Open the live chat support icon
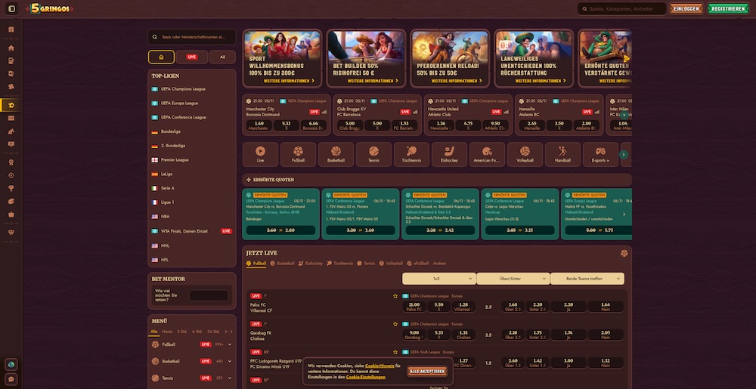Viewport: 756px width, 389px height. tap(11, 379)
